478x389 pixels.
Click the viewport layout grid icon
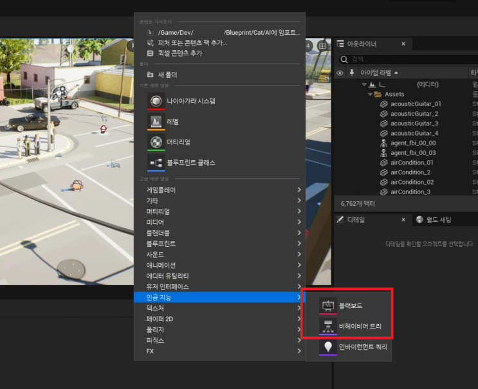coord(322,46)
